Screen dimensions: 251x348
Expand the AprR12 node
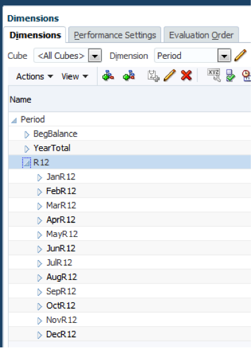pos(40,220)
